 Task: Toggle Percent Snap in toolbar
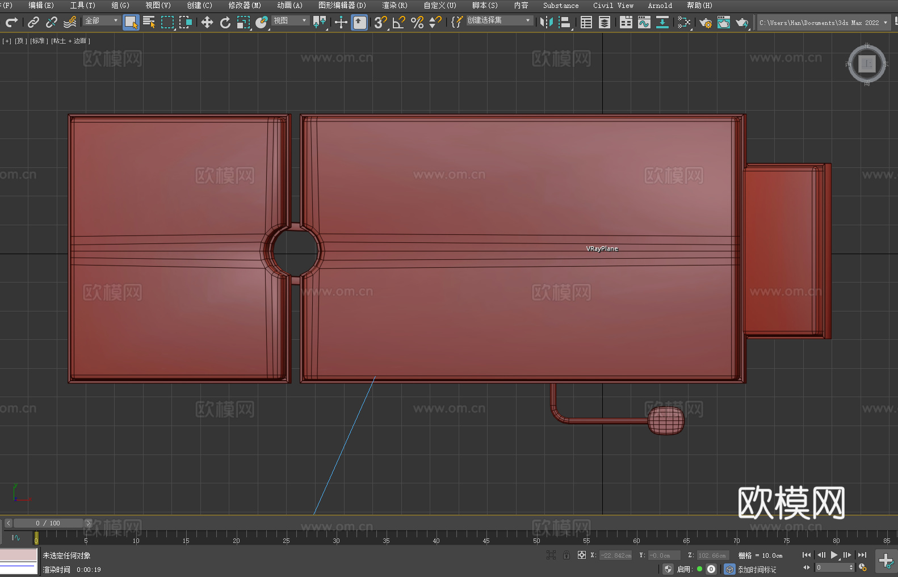point(417,22)
